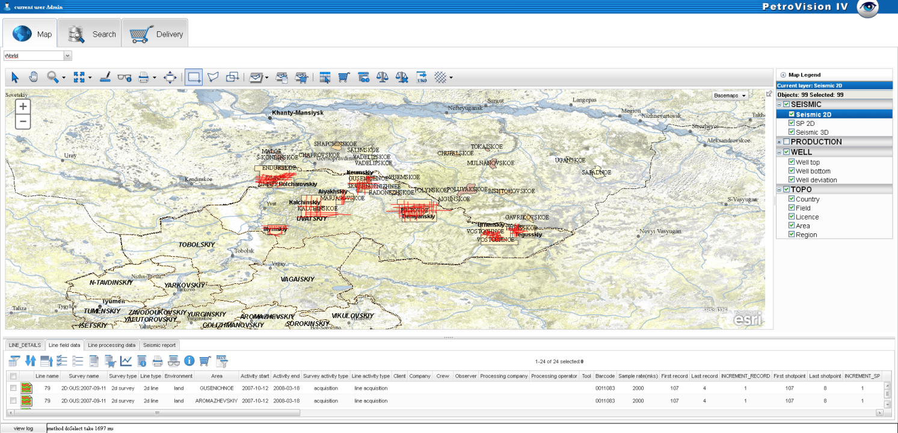Click the table horizontal scrollbar
This screenshot has height=433, width=898.
pos(158,413)
